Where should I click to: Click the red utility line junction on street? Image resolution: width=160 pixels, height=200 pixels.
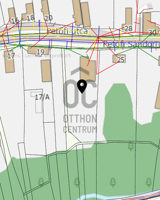[98, 37]
